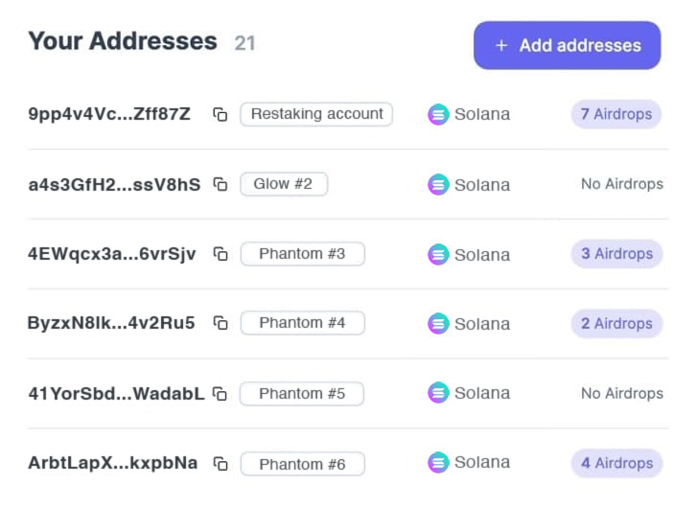The height and width of the screenshot is (508, 697).
Task: Open the 7 Airdrops badge
Action: [616, 114]
